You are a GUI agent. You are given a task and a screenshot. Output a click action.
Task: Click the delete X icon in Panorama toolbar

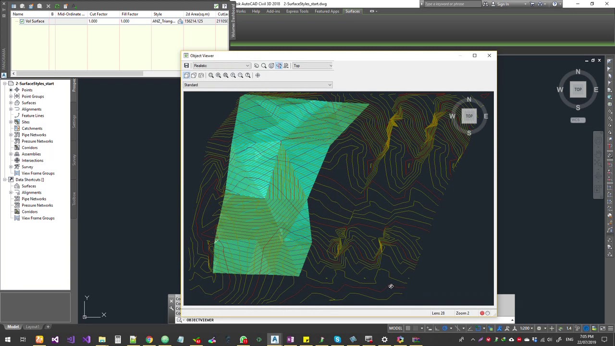[48, 6]
